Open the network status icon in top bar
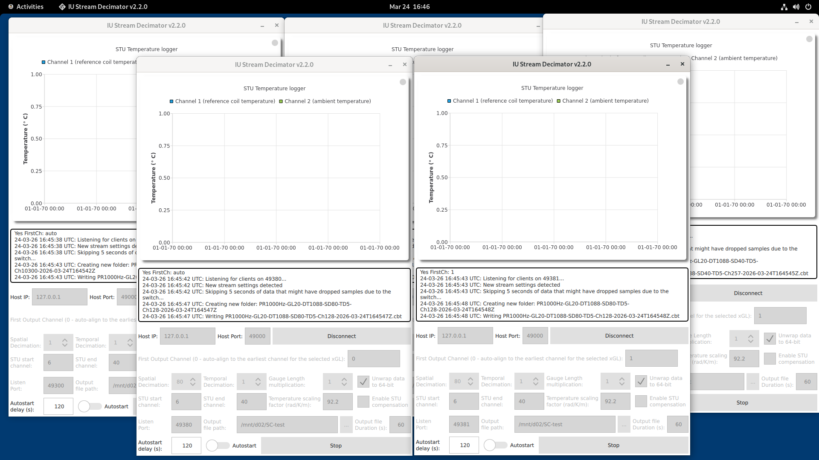 tap(784, 7)
